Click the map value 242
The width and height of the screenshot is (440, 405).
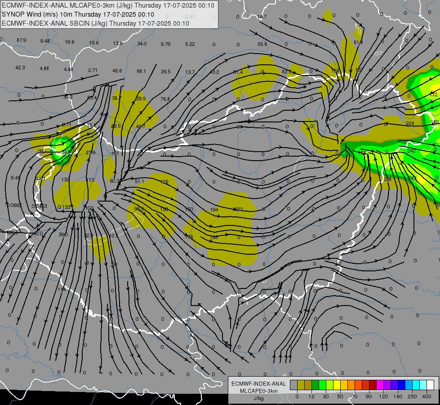click(x=411, y=151)
